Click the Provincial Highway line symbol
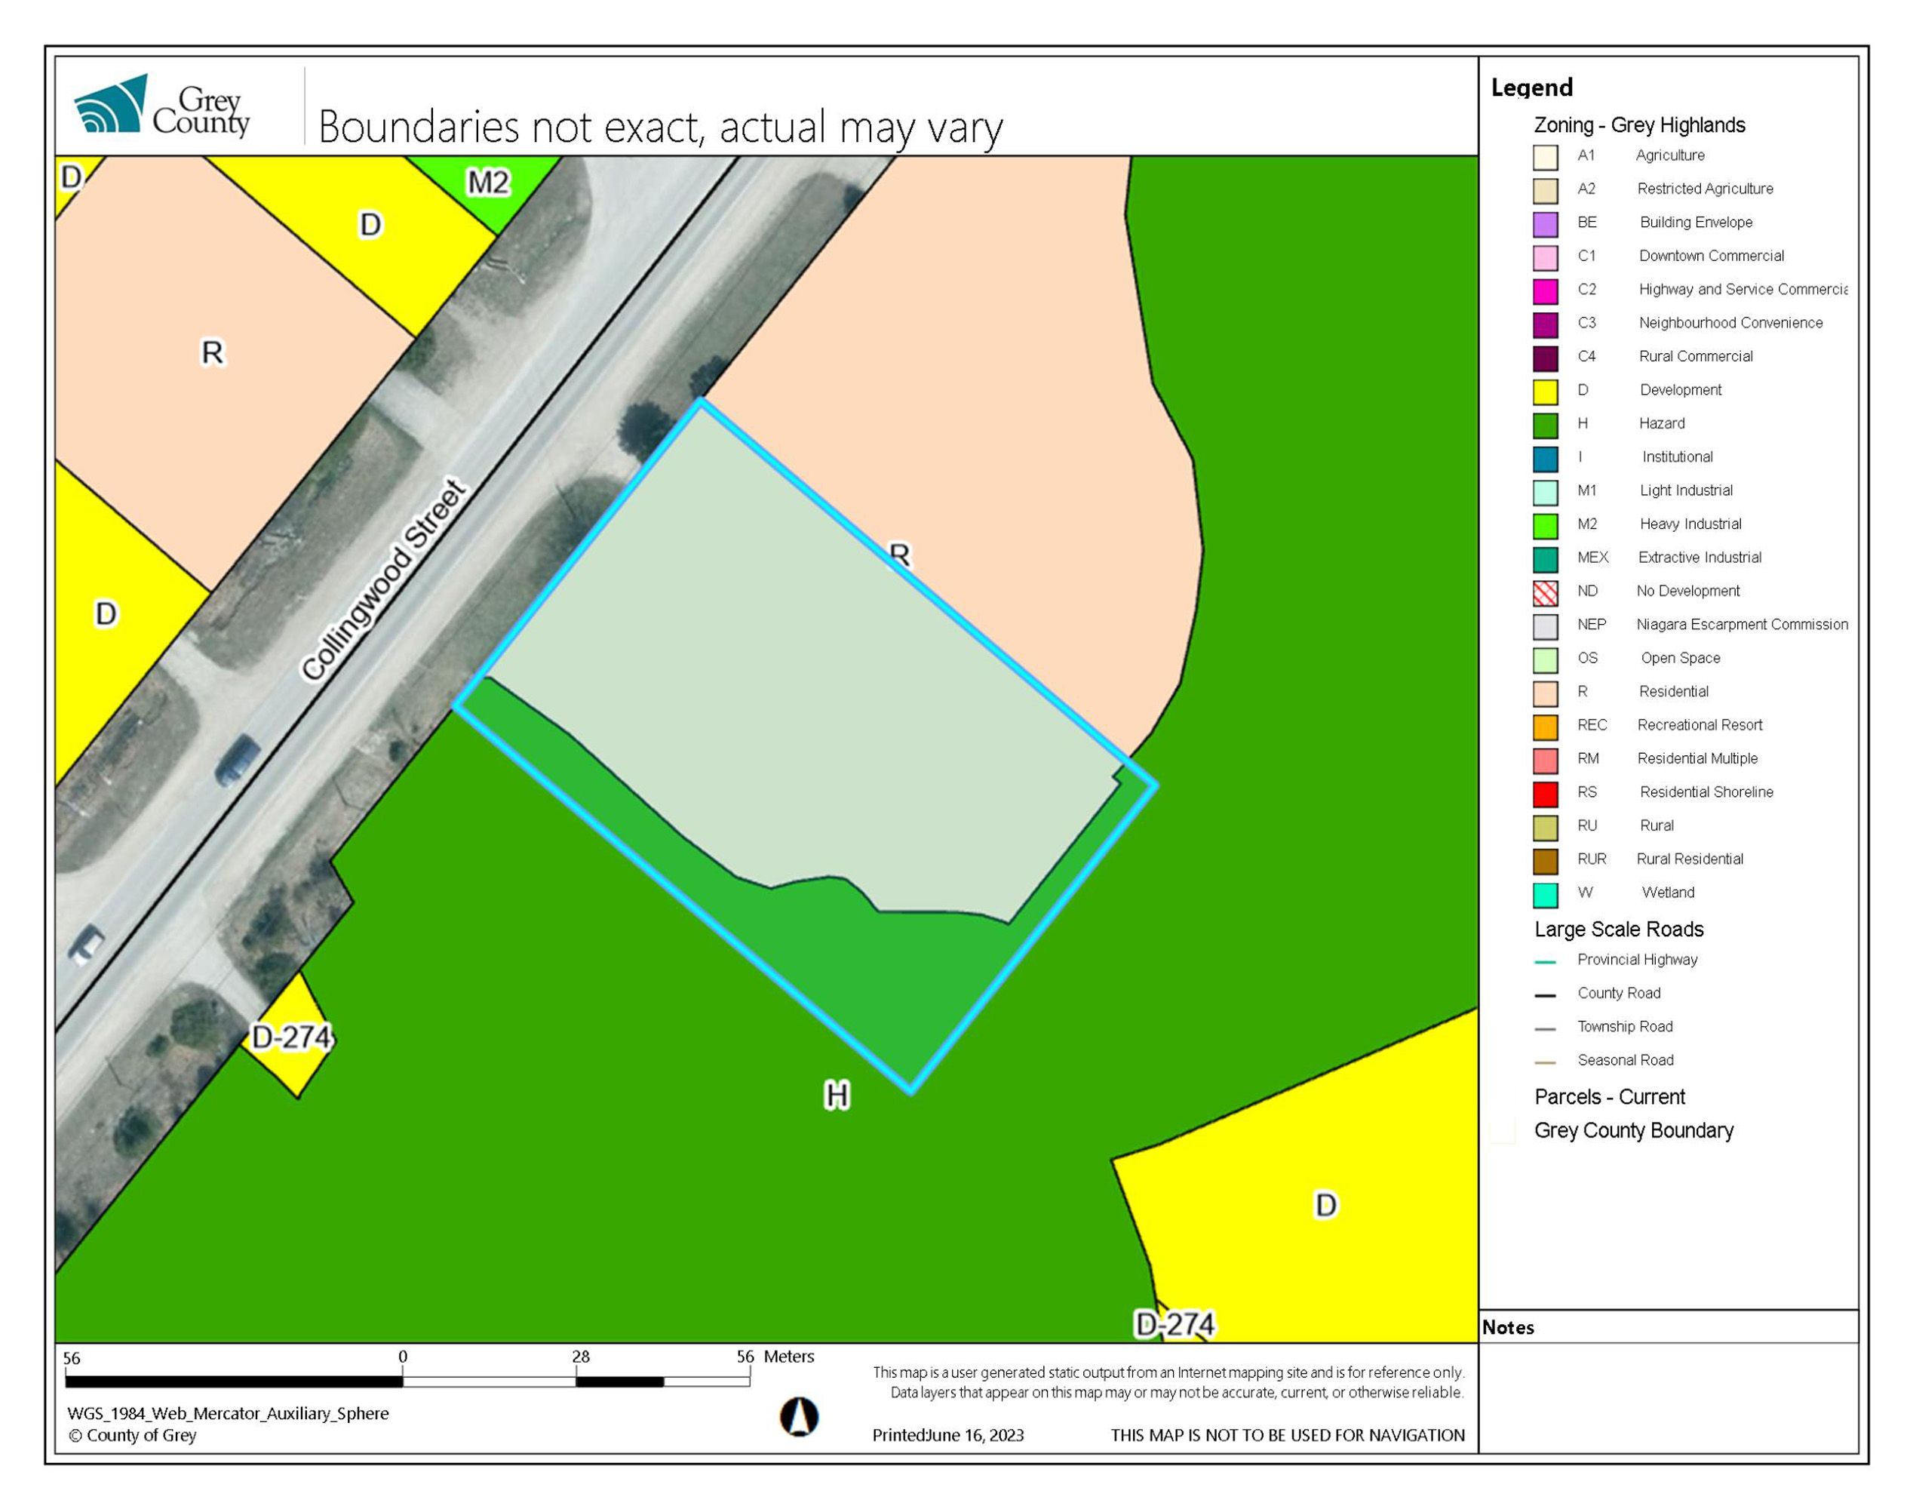The height and width of the screenshot is (1509, 1913). click(1545, 961)
